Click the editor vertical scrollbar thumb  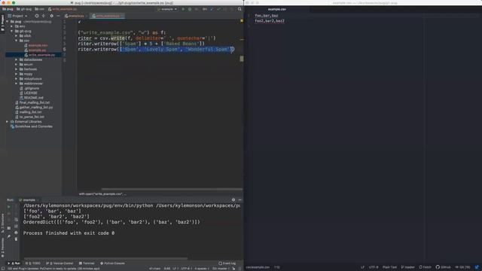(x=242, y=59)
